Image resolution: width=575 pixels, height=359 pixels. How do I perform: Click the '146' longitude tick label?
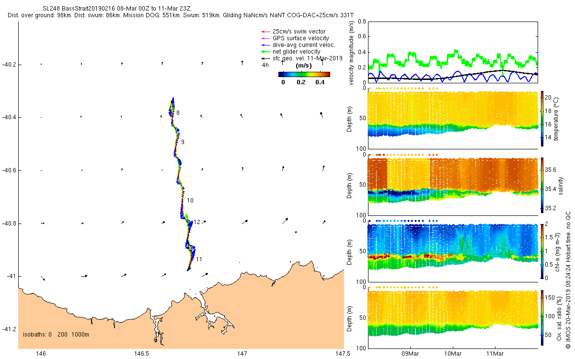click(x=41, y=353)
